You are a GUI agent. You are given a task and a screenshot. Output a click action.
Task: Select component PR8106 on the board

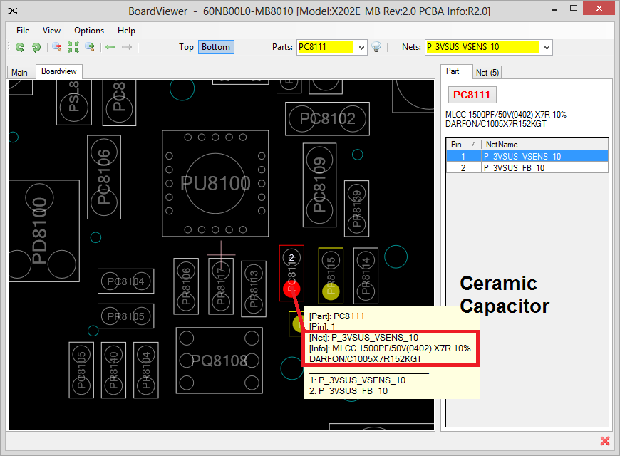[x=186, y=286]
